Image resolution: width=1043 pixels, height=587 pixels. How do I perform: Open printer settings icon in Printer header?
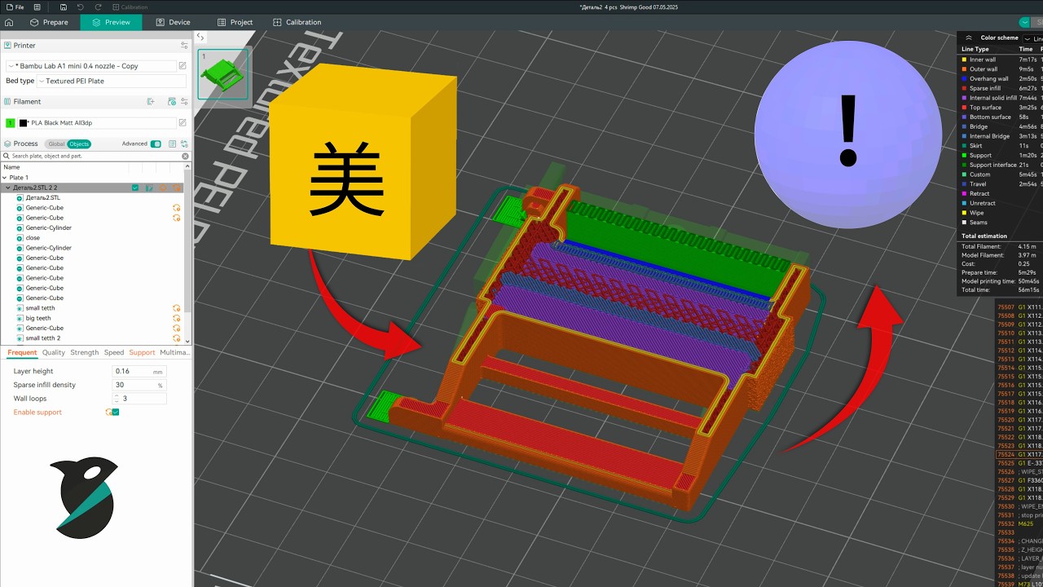coord(184,46)
